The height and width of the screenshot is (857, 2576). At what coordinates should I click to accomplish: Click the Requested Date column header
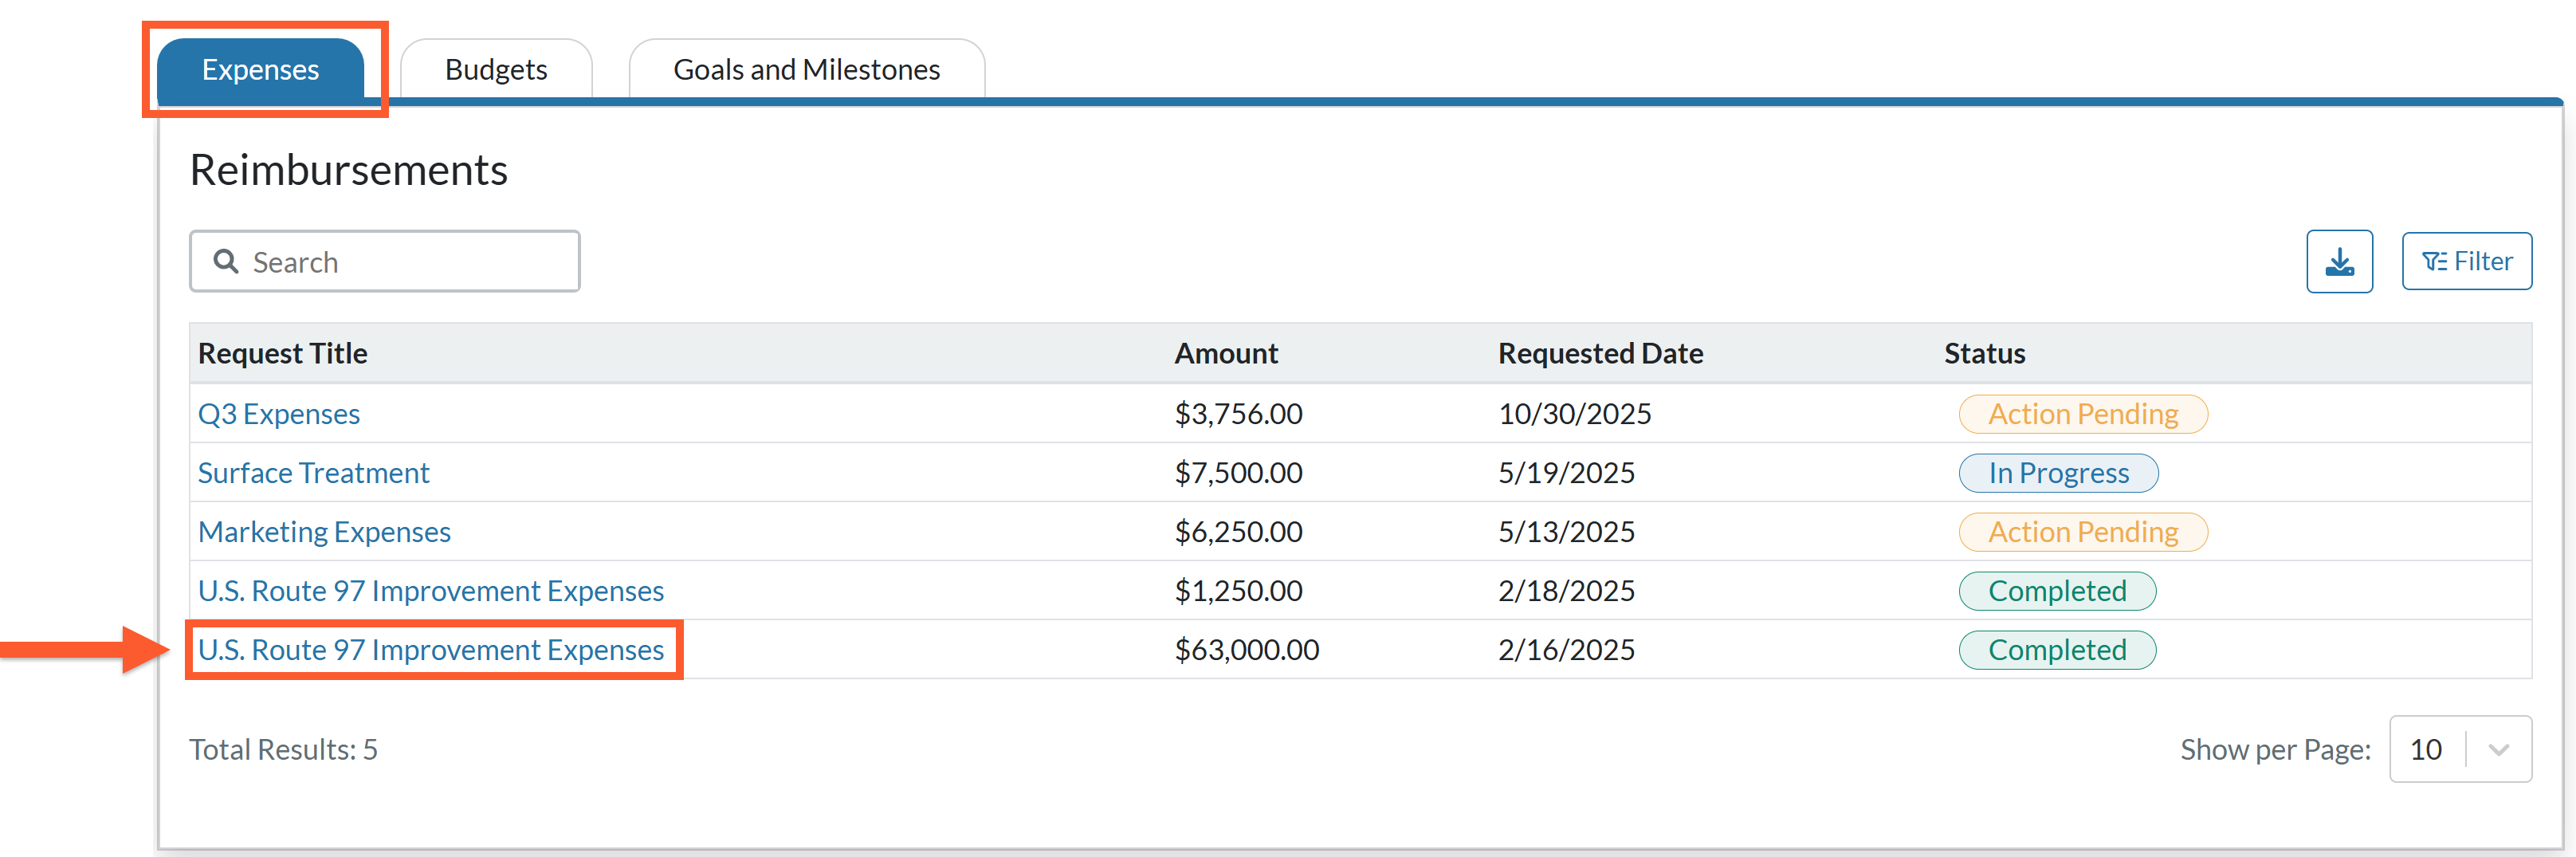[1600, 353]
